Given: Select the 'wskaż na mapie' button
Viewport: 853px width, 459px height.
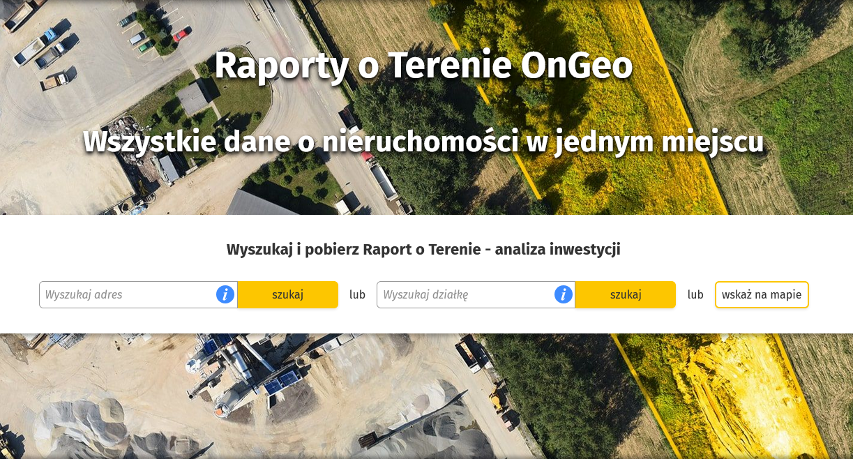Looking at the screenshot, I should 762,294.
